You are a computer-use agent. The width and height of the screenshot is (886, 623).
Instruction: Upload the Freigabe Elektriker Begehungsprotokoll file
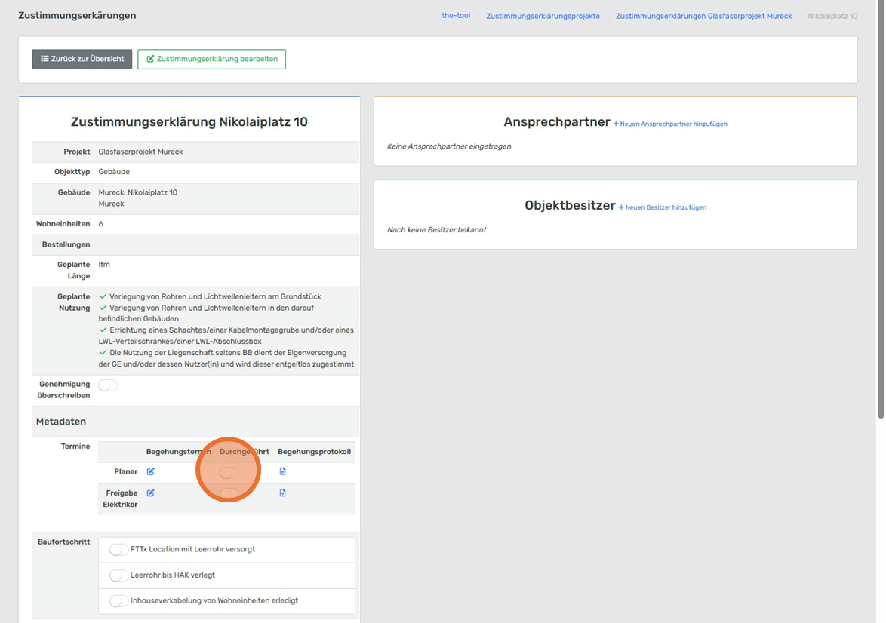click(x=282, y=493)
